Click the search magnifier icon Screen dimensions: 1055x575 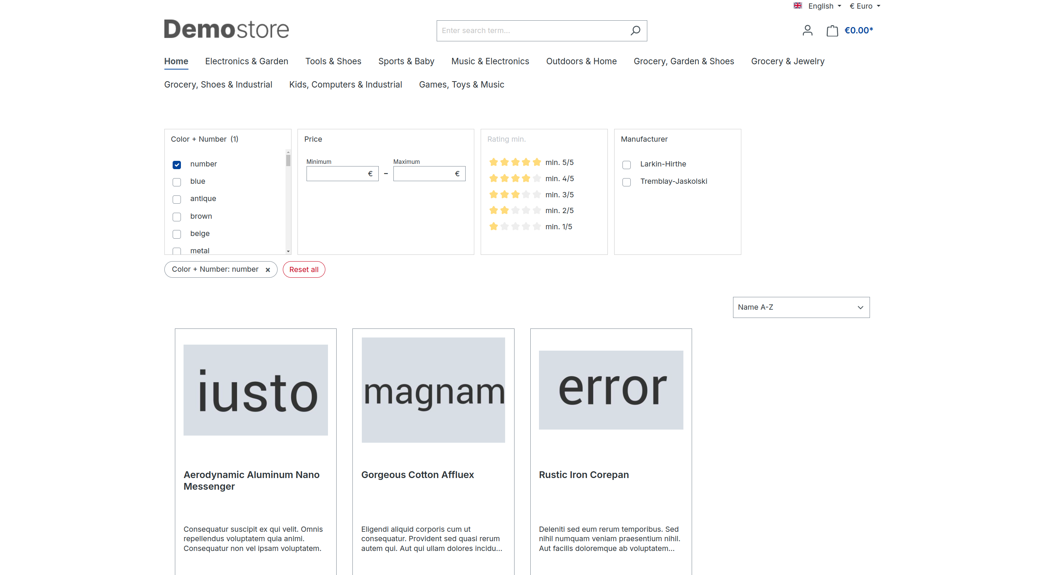635,31
